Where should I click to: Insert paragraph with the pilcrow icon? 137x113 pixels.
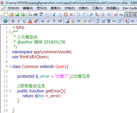coord(54,21)
